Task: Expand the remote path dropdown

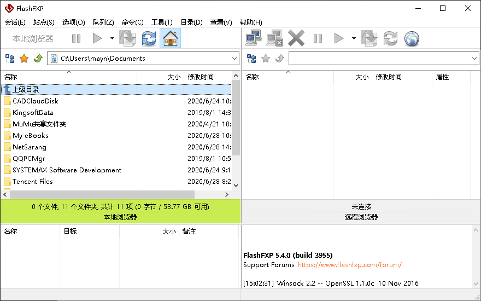Action: (x=474, y=59)
